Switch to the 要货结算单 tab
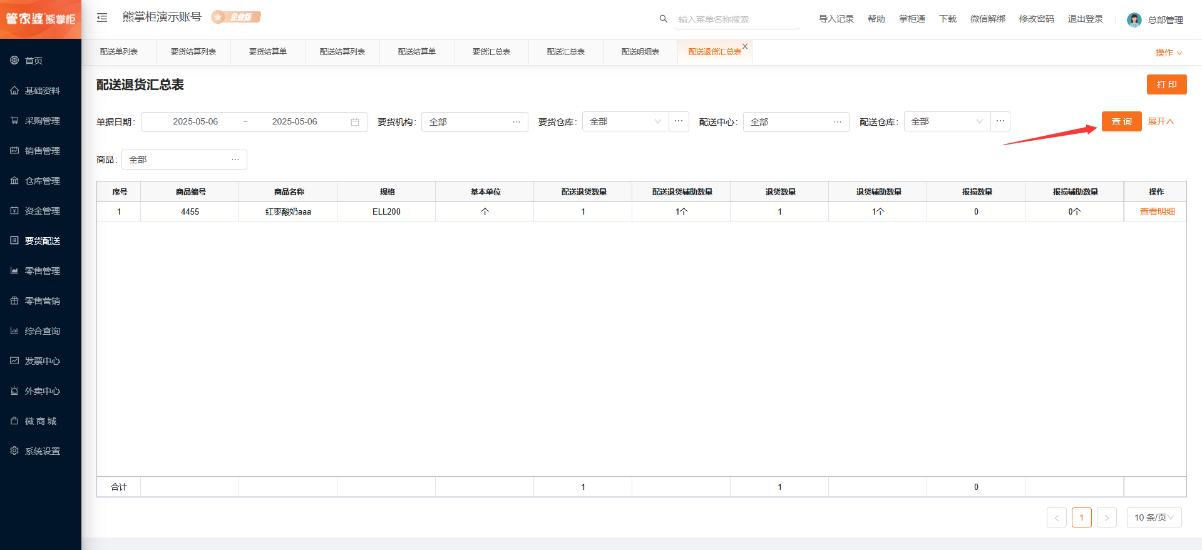This screenshot has height=550, width=1202. tap(268, 52)
